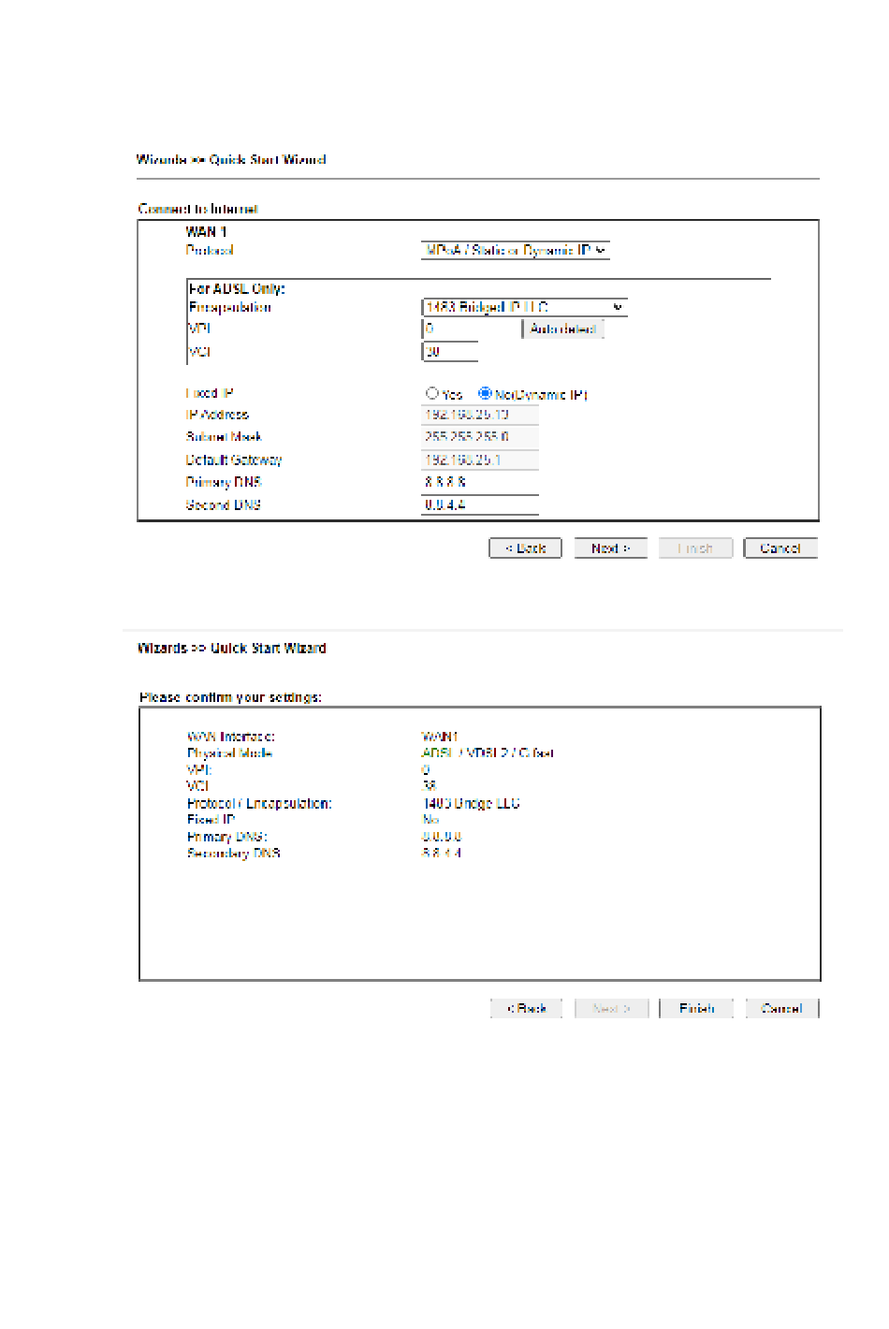Click Back on the confirm settings page
The width and height of the screenshot is (889, 1329).
click(526, 1008)
